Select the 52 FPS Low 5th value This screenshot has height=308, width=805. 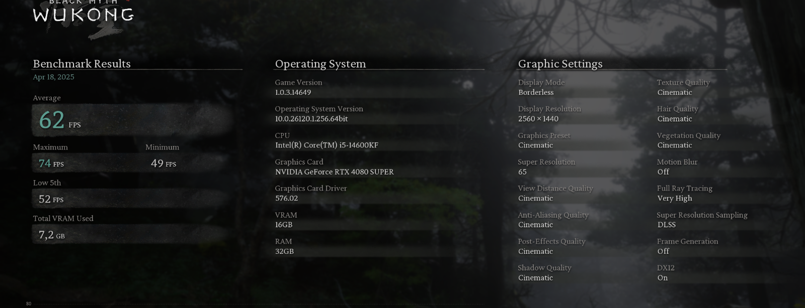(x=51, y=199)
